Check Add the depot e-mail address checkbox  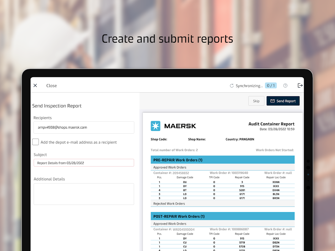click(35, 142)
